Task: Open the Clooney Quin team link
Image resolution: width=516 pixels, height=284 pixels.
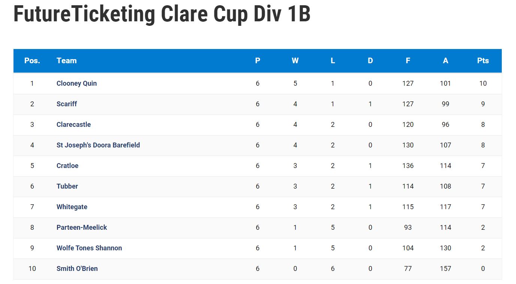Action: [76, 83]
